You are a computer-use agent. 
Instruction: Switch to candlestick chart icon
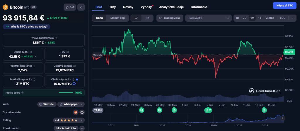click(147, 18)
